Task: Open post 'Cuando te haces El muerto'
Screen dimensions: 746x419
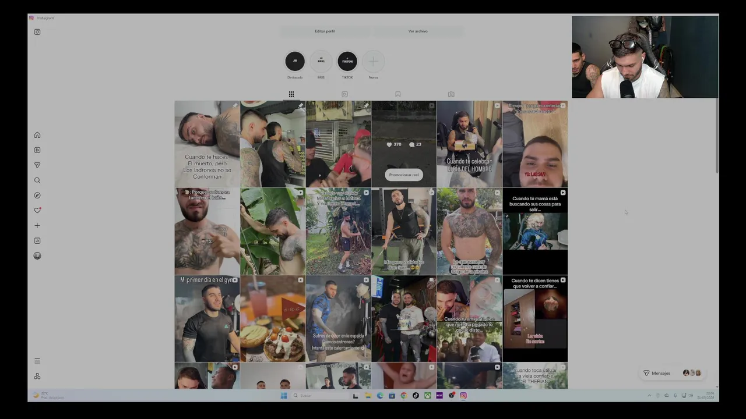Action: point(207,144)
